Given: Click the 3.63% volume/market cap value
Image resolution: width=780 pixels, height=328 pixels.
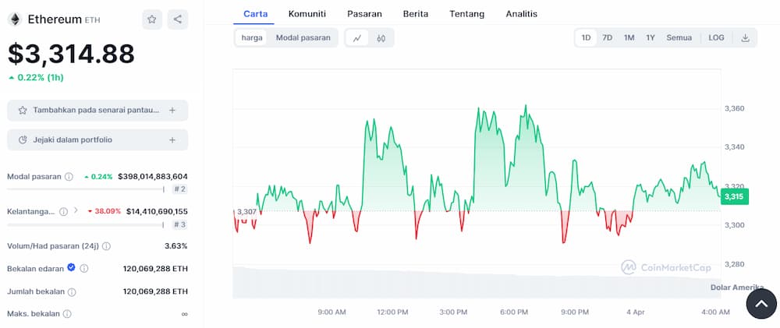Looking at the screenshot, I should click(x=176, y=246).
